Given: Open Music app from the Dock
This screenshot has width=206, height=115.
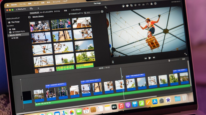Looking at the screenshot, I should [x=121, y=106].
